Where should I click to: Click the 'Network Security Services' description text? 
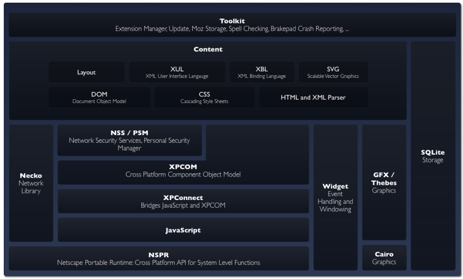[x=129, y=144]
